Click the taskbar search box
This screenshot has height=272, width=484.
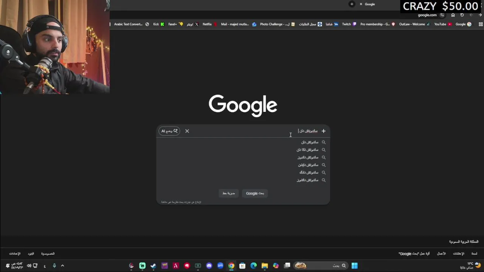coord(321,266)
